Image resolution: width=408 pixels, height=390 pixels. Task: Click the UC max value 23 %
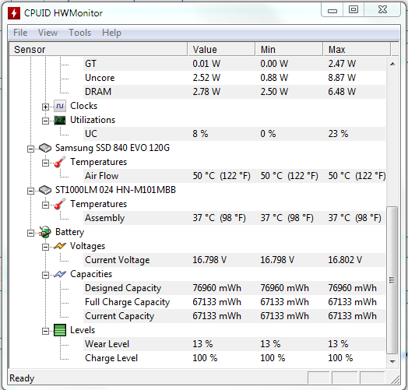coord(338,134)
